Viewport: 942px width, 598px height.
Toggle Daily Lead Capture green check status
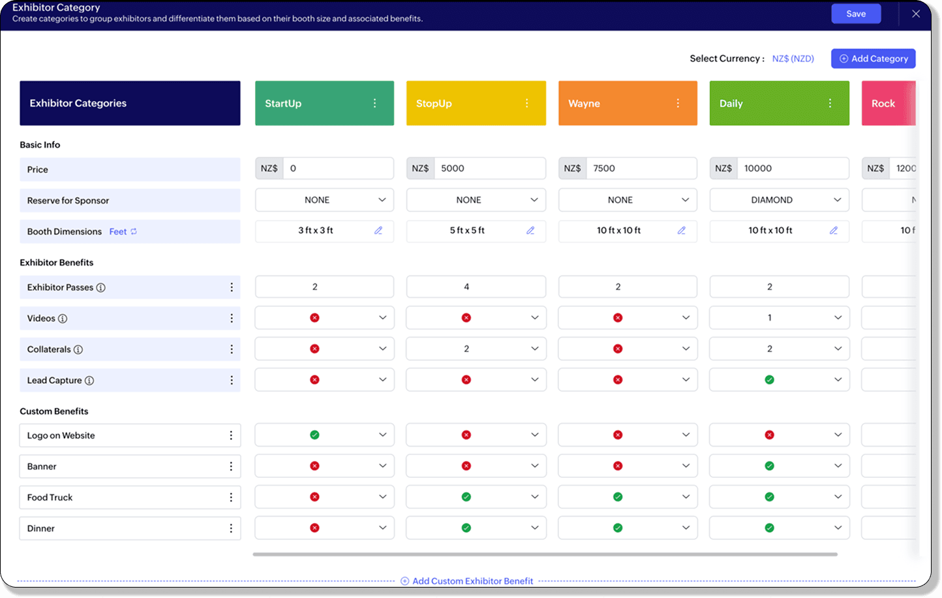pyautogui.click(x=769, y=380)
